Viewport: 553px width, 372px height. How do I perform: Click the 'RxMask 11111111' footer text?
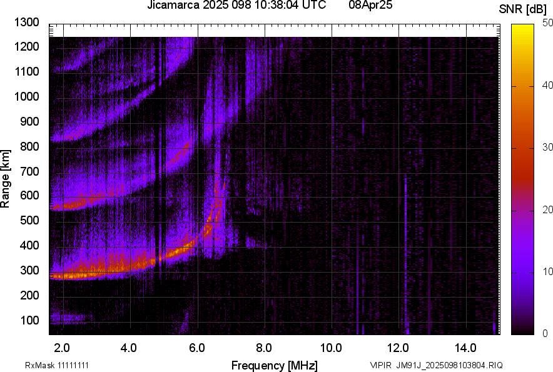point(57,365)
